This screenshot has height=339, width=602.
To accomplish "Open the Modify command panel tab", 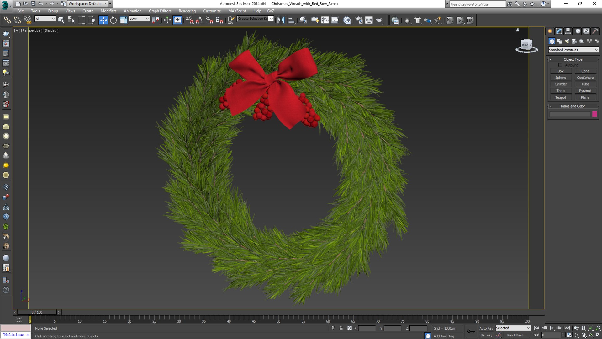I will click(x=559, y=31).
